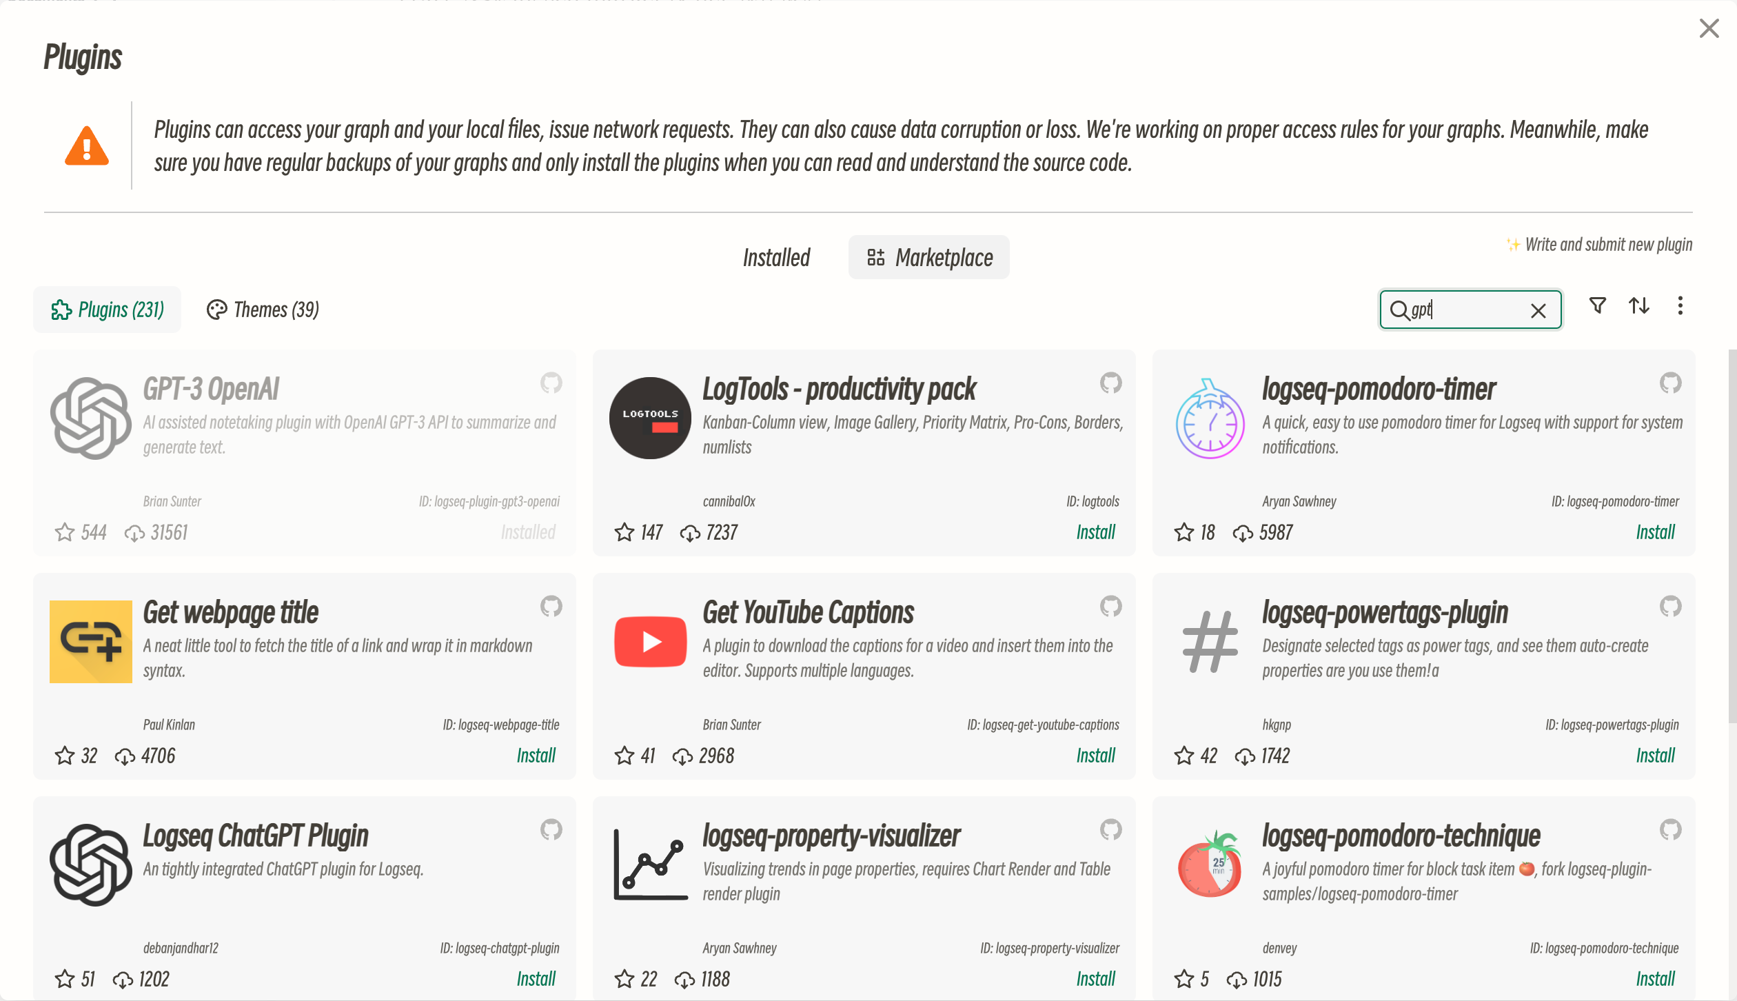Open GitHub icon on logseq-powertags-plugin card
The width and height of the screenshot is (1737, 1001).
pyautogui.click(x=1671, y=607)
